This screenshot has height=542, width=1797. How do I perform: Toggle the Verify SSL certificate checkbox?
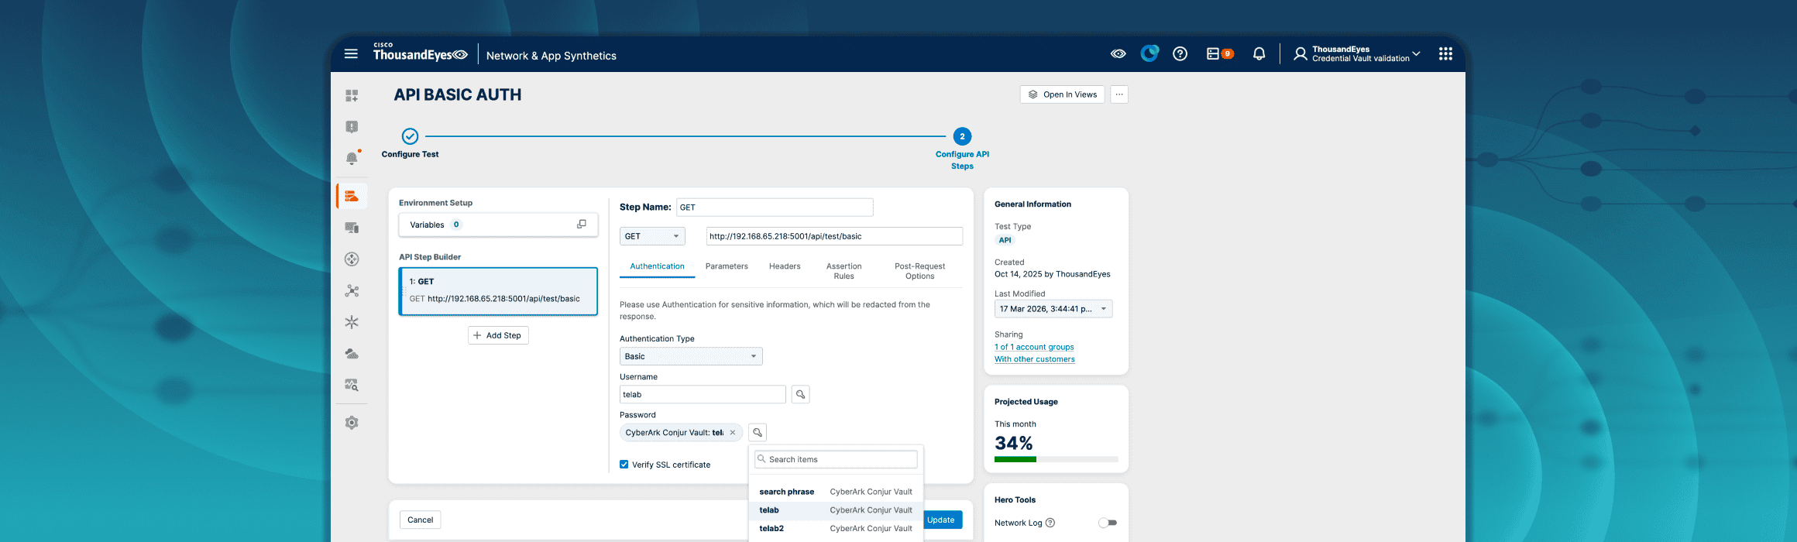click(624, 465)
